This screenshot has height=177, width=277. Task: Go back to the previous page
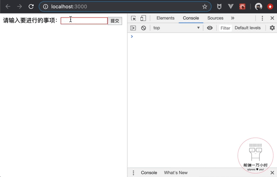pyautogui.click(x=8, y=6)
